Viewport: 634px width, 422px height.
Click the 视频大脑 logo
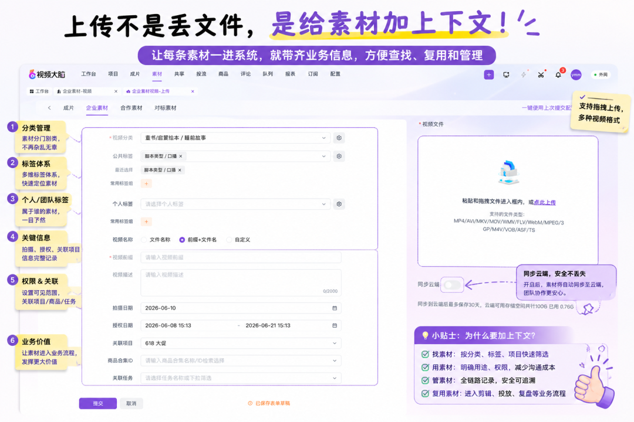(x=47, y=74)
